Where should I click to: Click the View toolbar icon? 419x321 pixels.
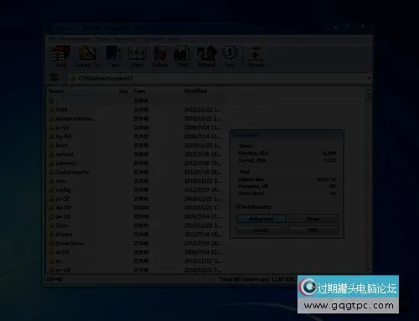tap(137, 56)
